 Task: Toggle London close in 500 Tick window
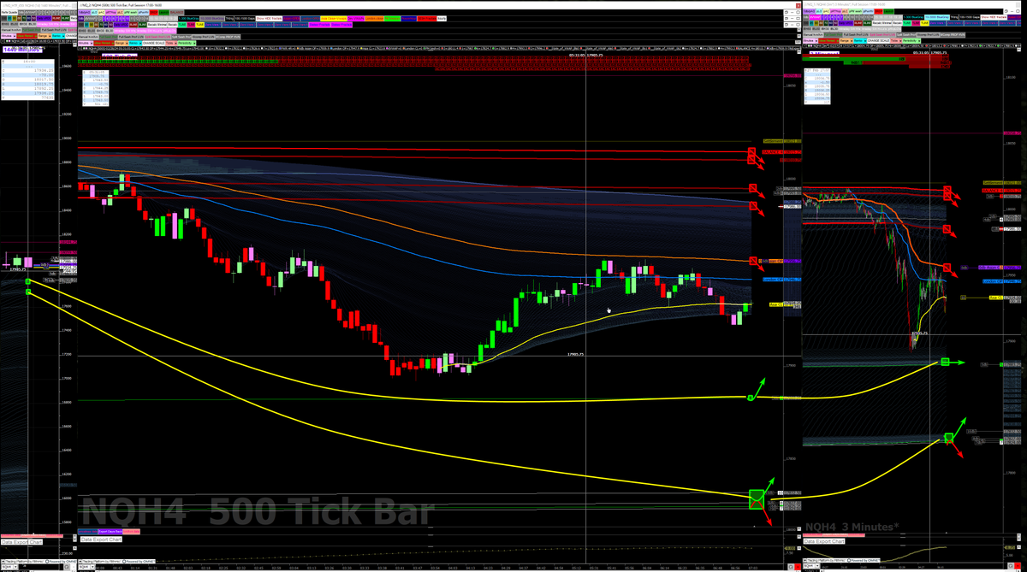coord(374,18)
